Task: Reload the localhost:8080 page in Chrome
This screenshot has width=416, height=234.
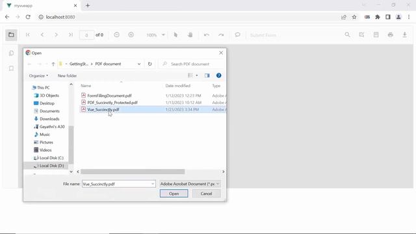Action: click(x=28, y=17)
